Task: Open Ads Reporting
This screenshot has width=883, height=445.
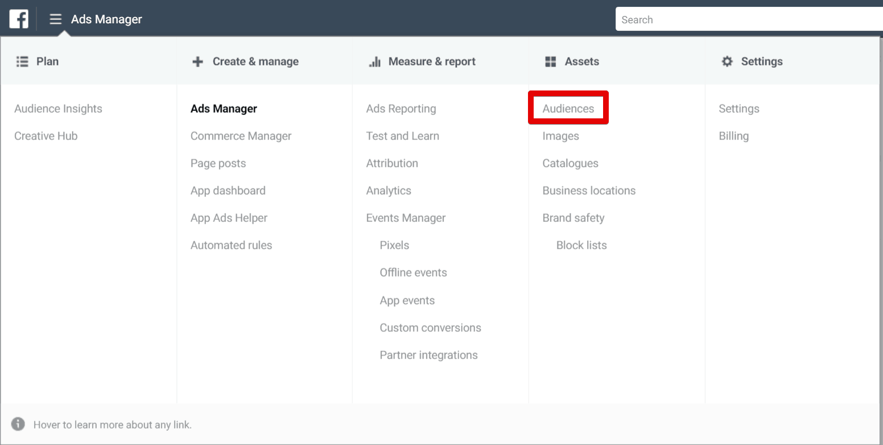Action: coord(401,109)
